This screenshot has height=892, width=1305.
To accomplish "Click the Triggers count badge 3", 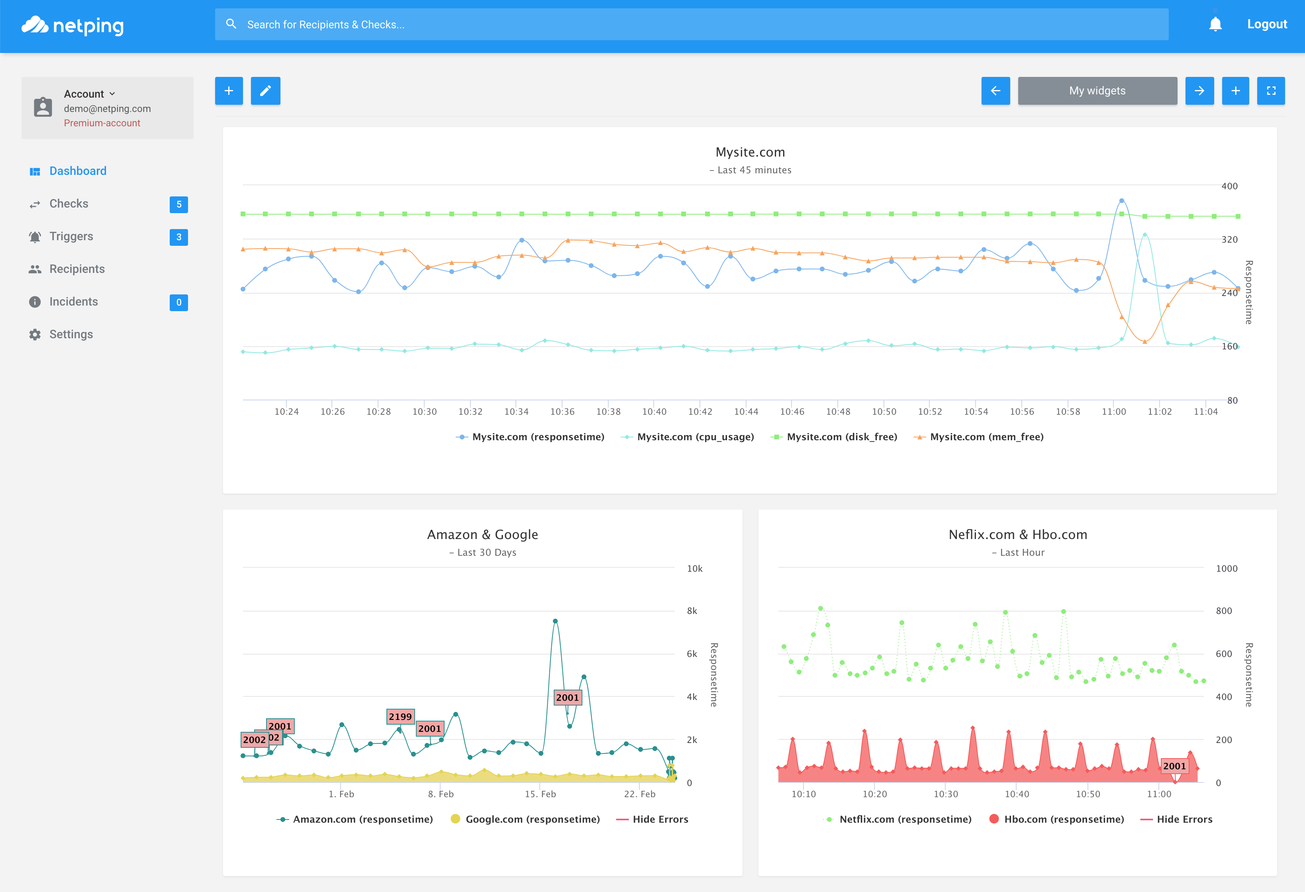I will pyautogui.click(x=178, y=237).
